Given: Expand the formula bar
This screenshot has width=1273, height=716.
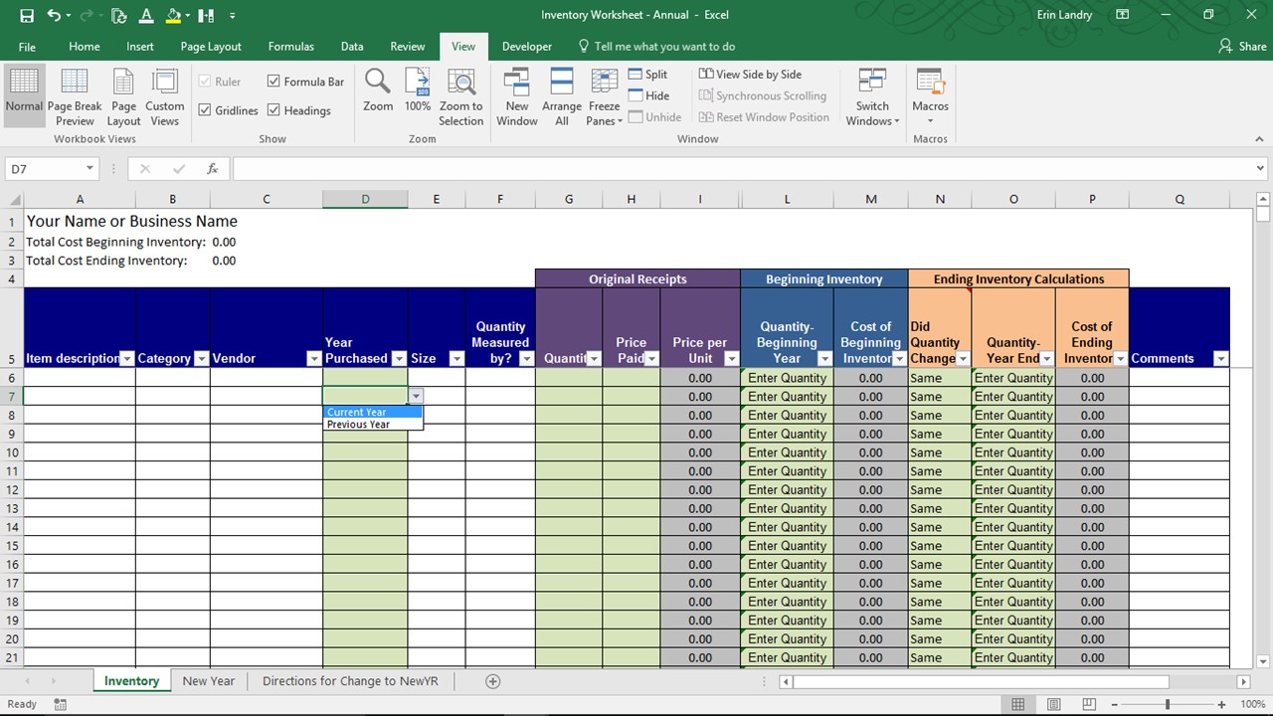Looking at the screenshot, I should (x=1260, y=169).
